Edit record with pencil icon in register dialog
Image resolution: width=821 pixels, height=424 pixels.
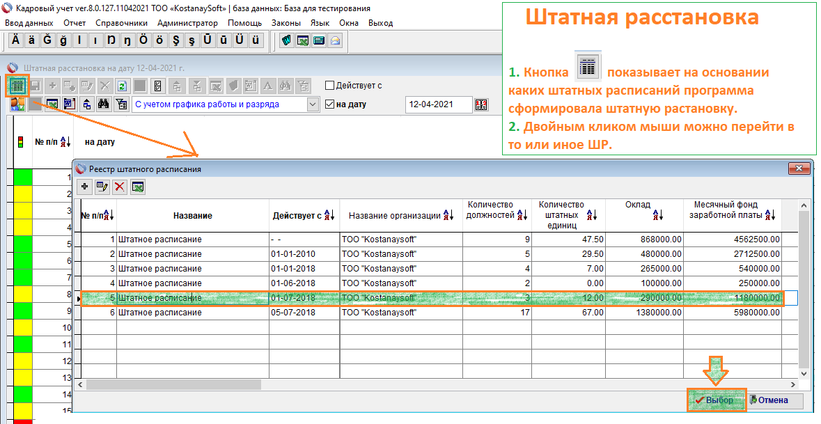click(102, 187)
